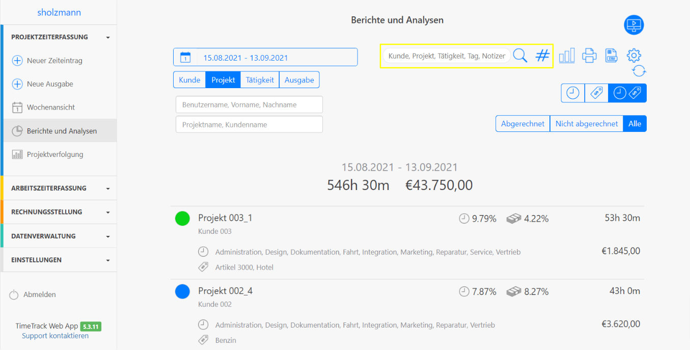Select the clock-only time entries filter
This screenshot has height=350, width=690.
(x=572, y=93)
